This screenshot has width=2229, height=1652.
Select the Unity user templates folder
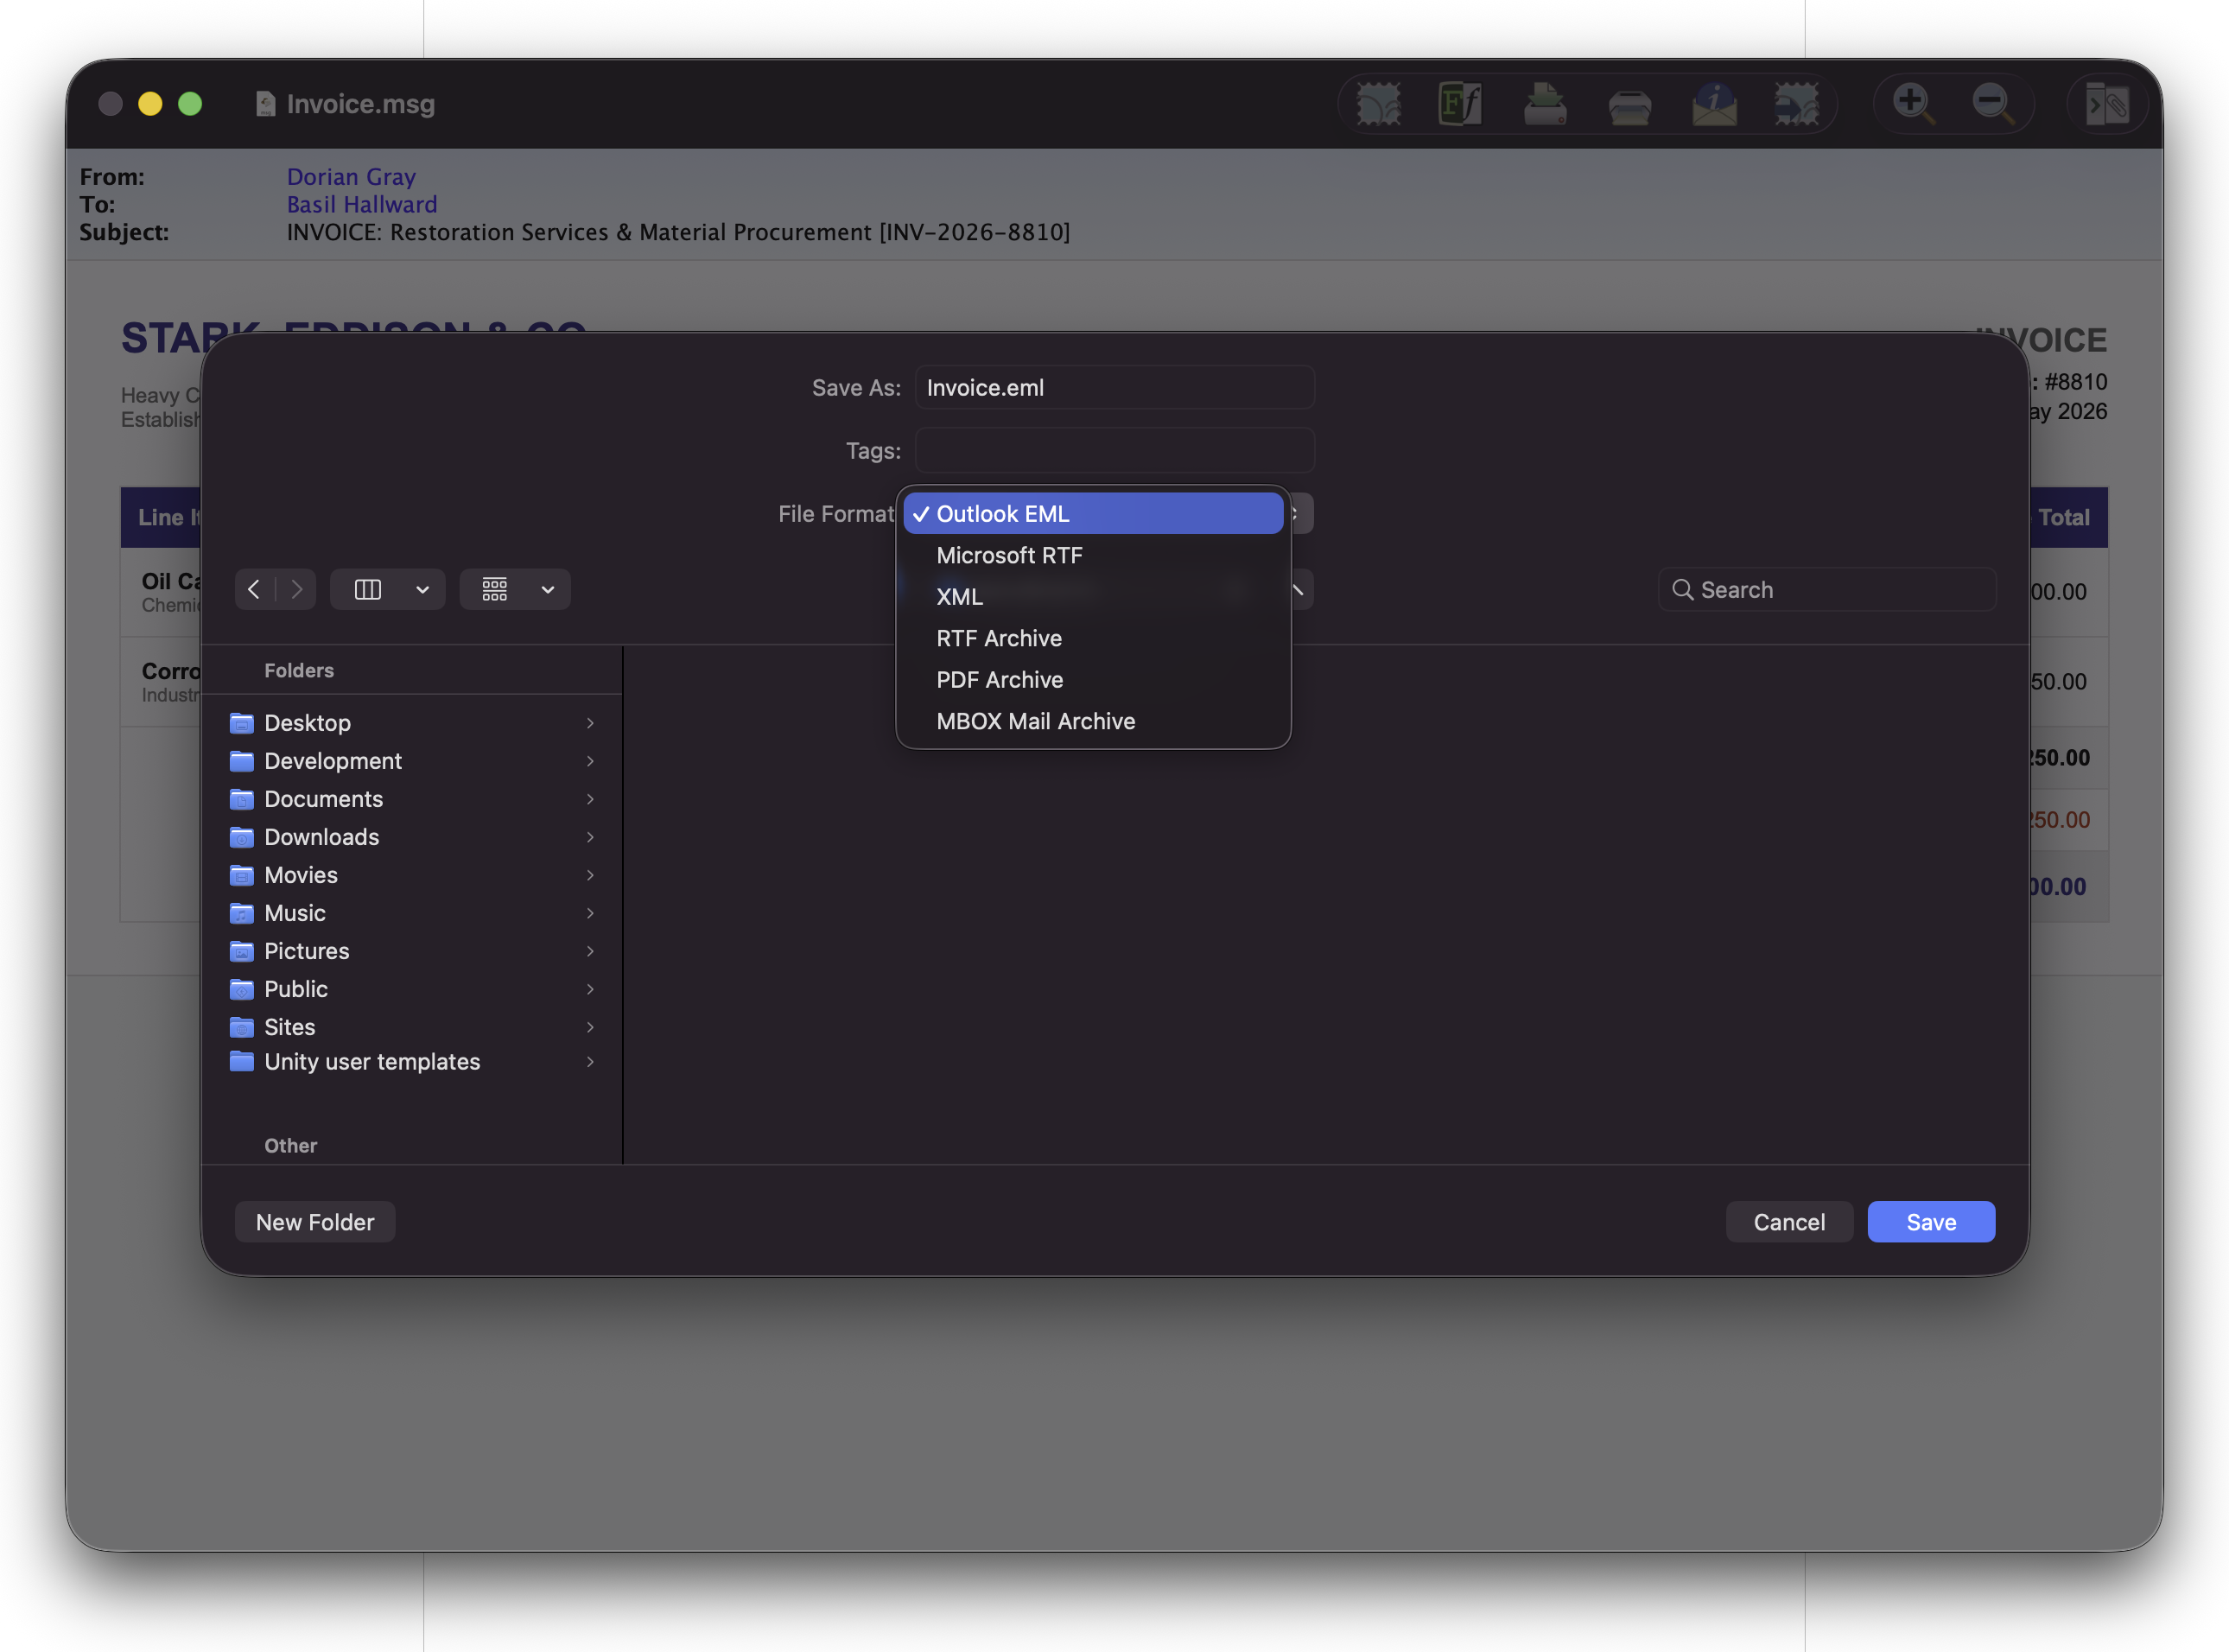point(411,1062)
